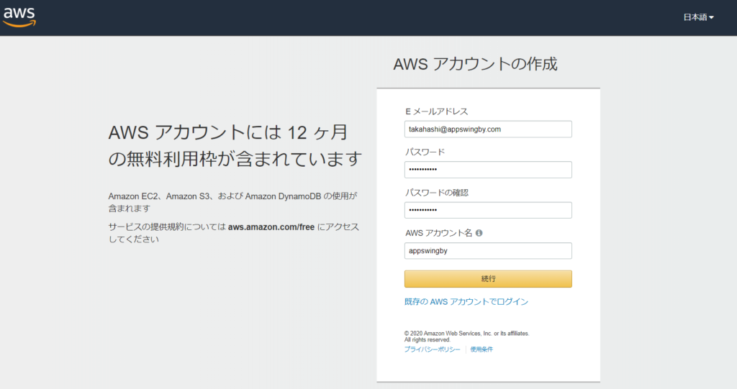Open the 日本語 language dropdown
737x389 pixels.
pos(698,17)
